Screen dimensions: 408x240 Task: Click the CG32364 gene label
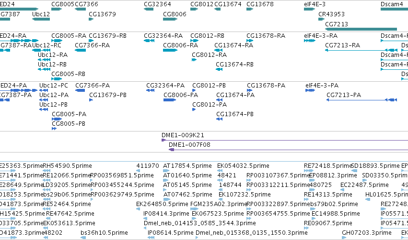point(157,4)
